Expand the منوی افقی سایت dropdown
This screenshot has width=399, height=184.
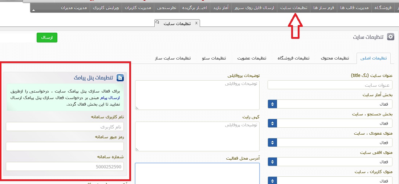click(330, 161)
